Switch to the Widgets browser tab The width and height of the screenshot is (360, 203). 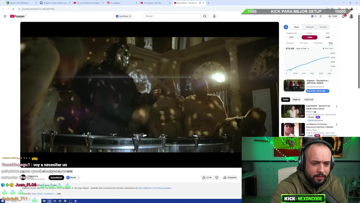pyautogui.click(x=55, y=3)
